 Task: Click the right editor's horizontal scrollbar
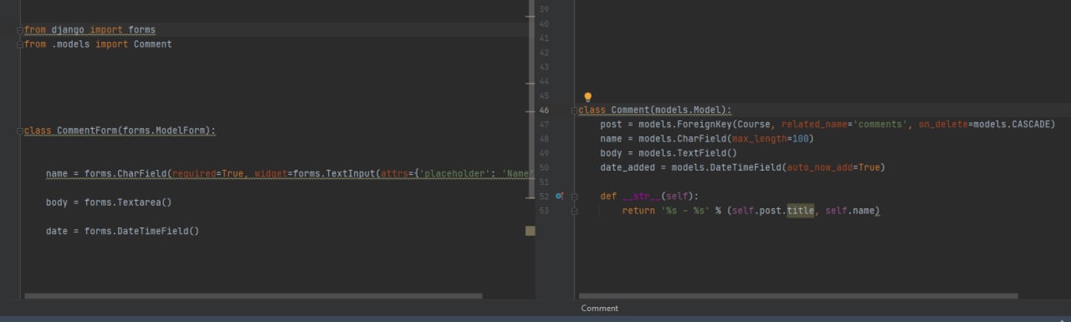[x=798, y=295]
